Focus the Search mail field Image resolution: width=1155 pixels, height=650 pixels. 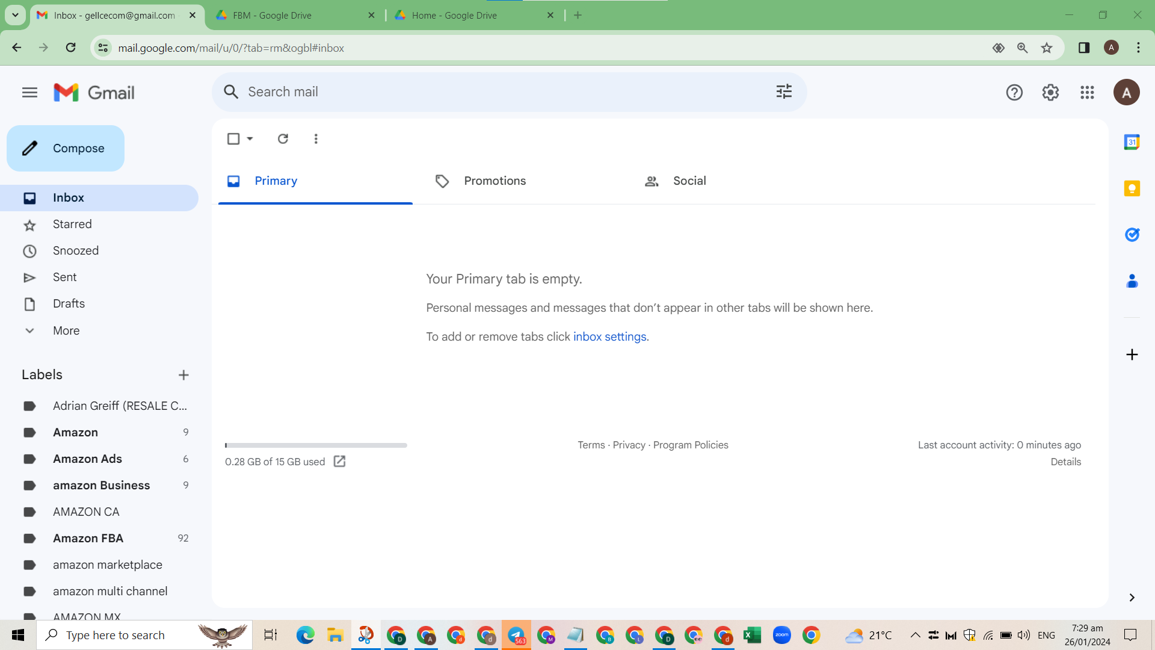pyautogui.click(x=508, y=92)
